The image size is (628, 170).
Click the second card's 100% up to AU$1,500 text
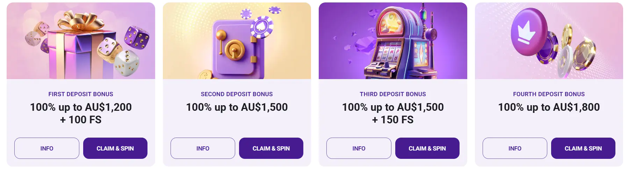[237, 107]
